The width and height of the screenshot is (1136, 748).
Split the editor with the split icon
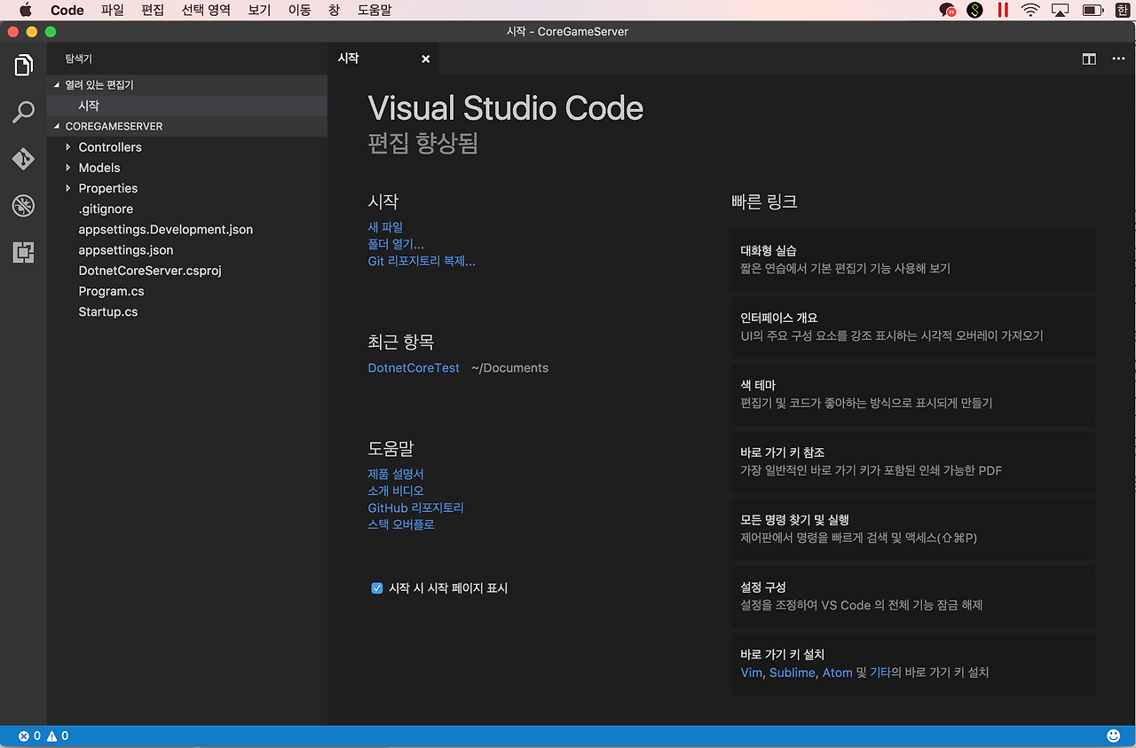[x=1089, y=59]
